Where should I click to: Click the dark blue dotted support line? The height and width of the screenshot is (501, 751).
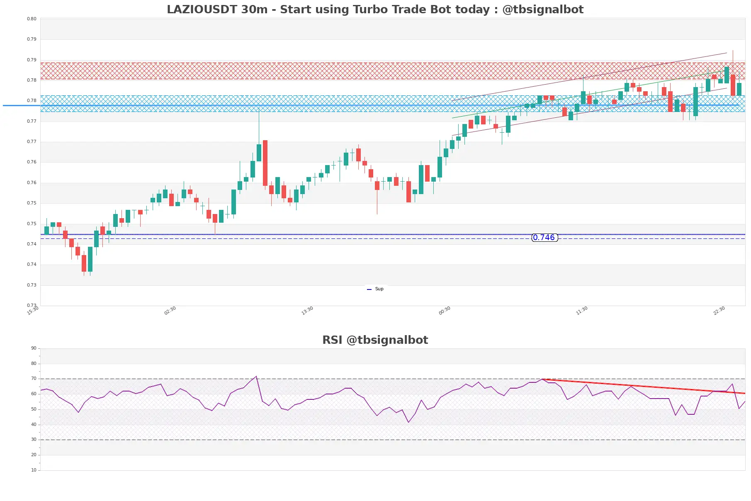click(393, 235)
